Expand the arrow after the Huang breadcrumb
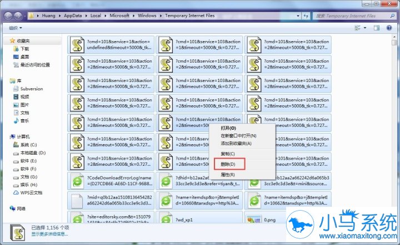The image size is (400, 245). coord(59,16)
